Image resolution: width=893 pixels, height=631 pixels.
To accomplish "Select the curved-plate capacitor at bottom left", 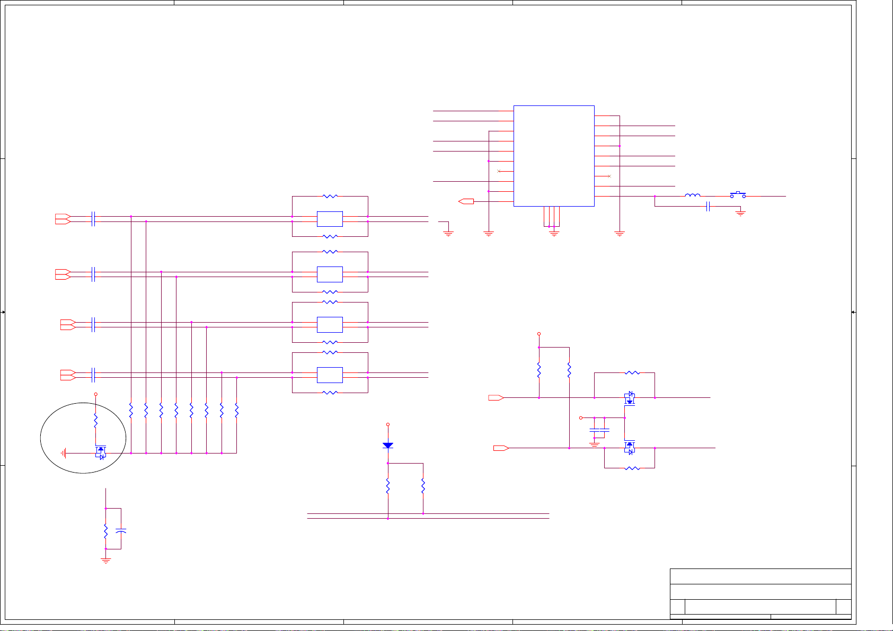I will click(x=121, y=530).
